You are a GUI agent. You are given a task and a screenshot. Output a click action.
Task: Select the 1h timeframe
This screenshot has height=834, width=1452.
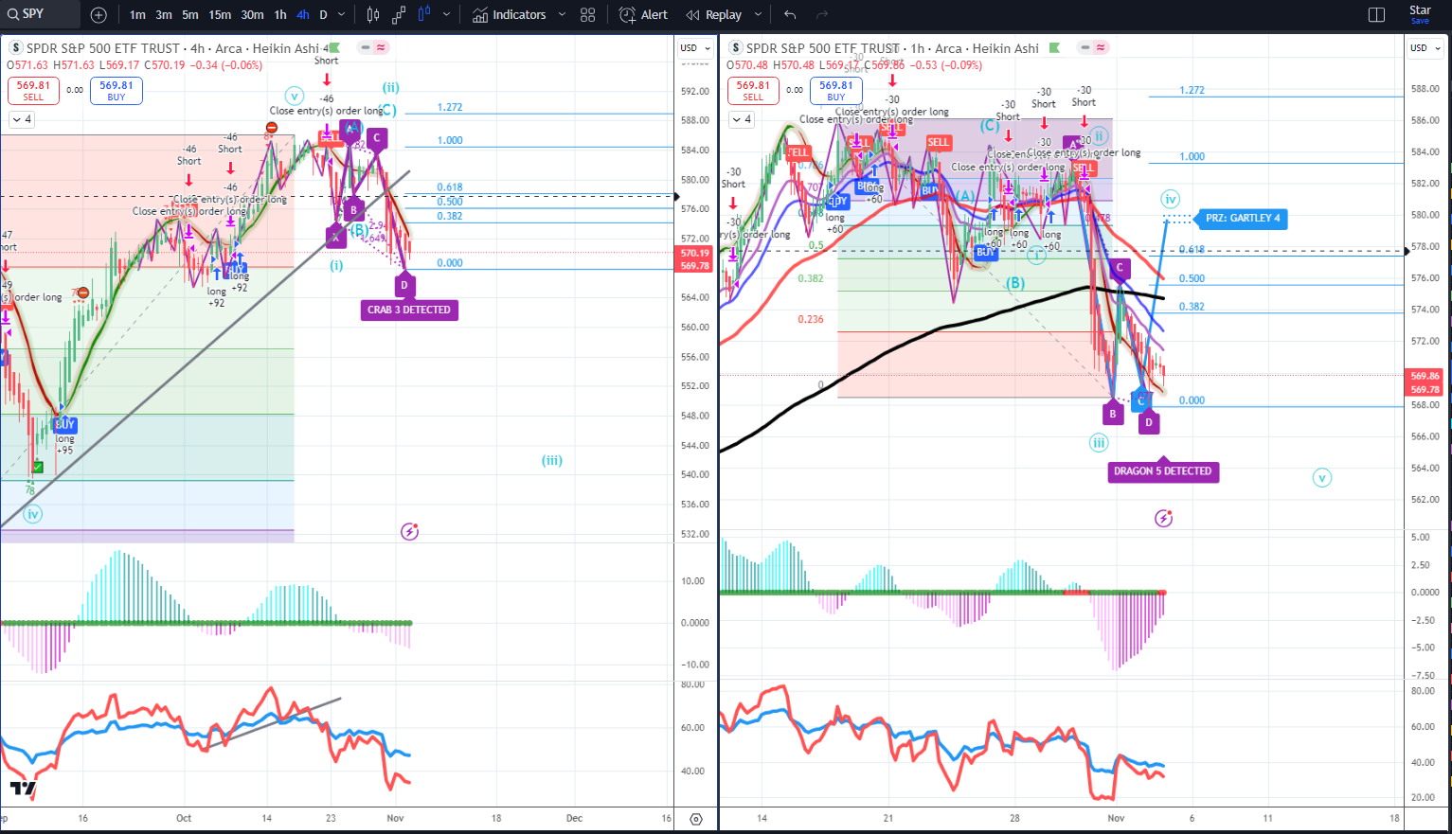click(280, 14)
